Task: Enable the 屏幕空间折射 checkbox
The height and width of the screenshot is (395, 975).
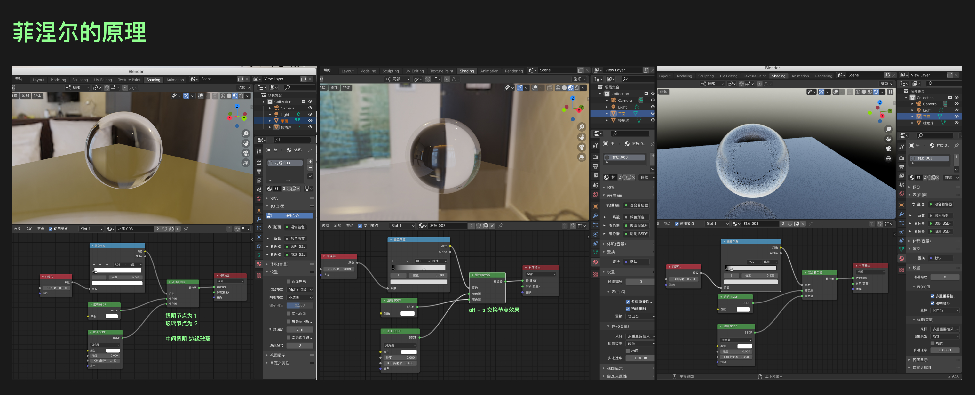Action: tap(289, 321)
